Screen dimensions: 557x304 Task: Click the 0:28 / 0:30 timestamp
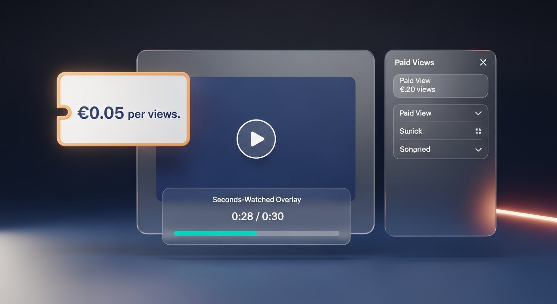257,217
